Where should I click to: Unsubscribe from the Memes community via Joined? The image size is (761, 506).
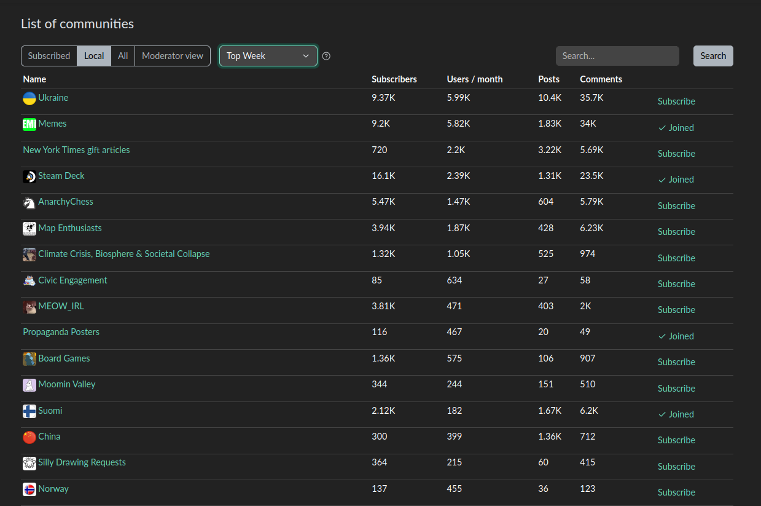[x=676, y=128]
